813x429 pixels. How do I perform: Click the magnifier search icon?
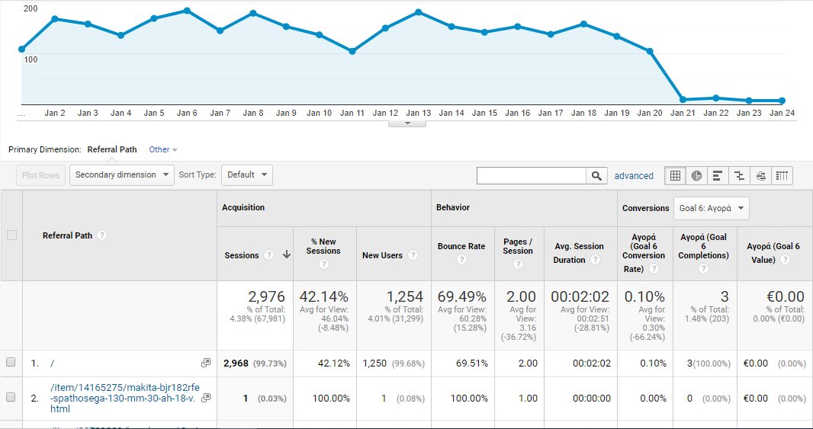point(597,176)
